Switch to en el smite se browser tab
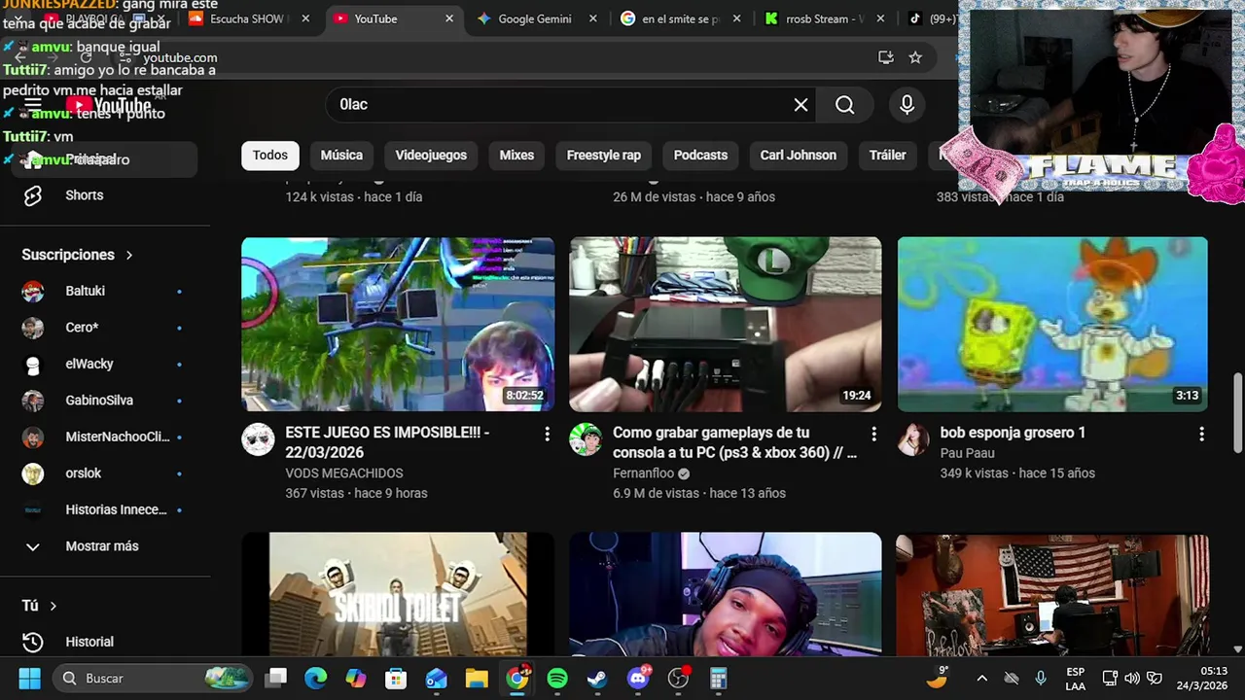The image size is (1245, 700). [680, 18]
